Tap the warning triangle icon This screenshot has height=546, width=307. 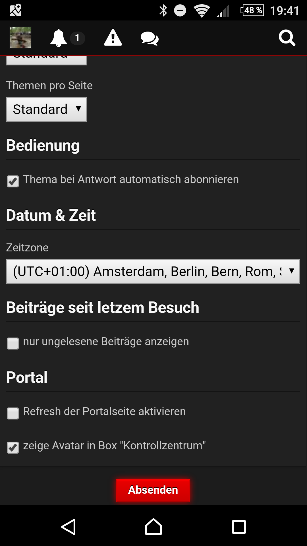(x=113, y=38)
